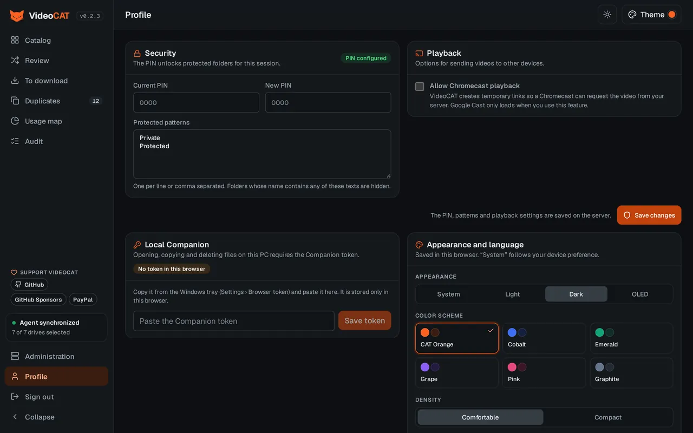Select Dark appearance

pos(576,294)
